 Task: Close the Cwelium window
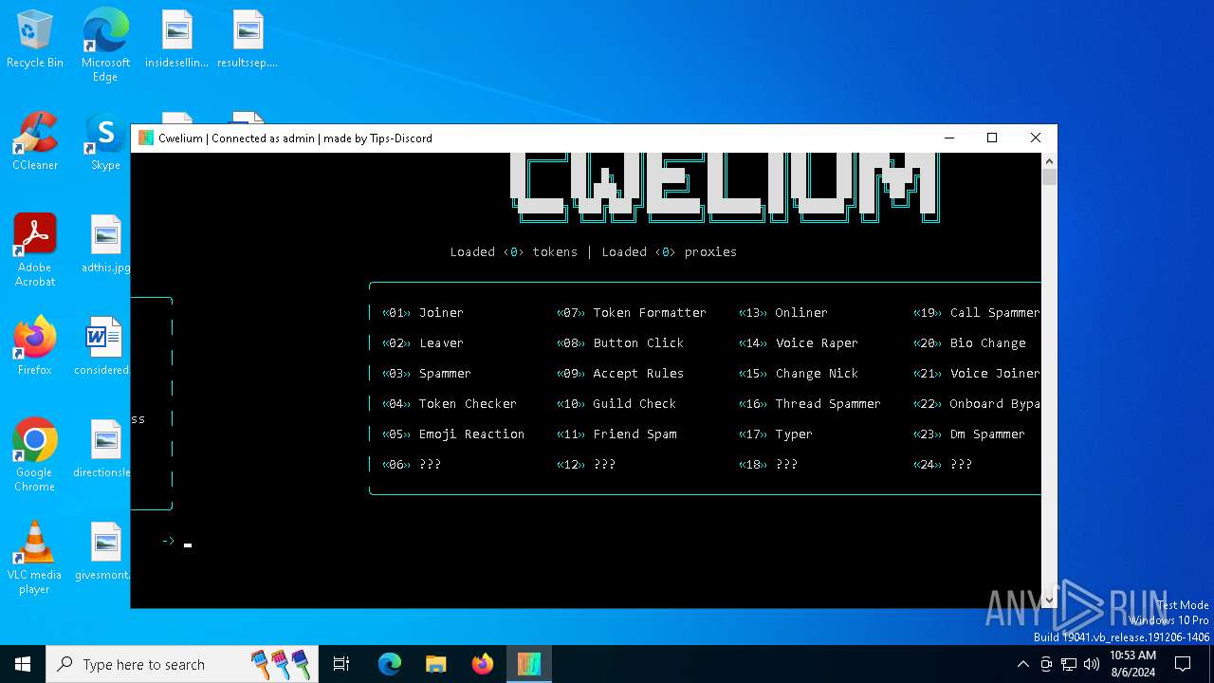(x=1036, y=138)
